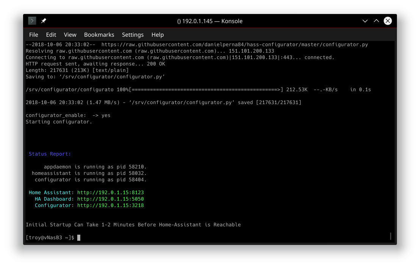Image resolution: width=420 pixels, height=268 pixels.
Task: Open the Home Assistant URL on port 8123
Action: [x=110, y=193]
